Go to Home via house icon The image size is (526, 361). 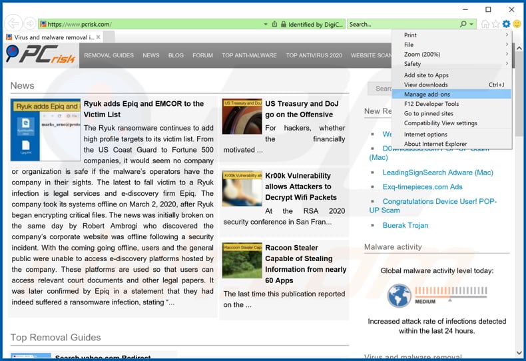point(485,24)
